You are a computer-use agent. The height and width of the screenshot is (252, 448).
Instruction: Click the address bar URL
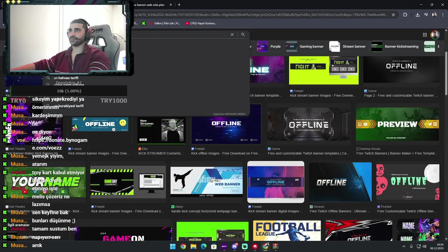point(261,15)
